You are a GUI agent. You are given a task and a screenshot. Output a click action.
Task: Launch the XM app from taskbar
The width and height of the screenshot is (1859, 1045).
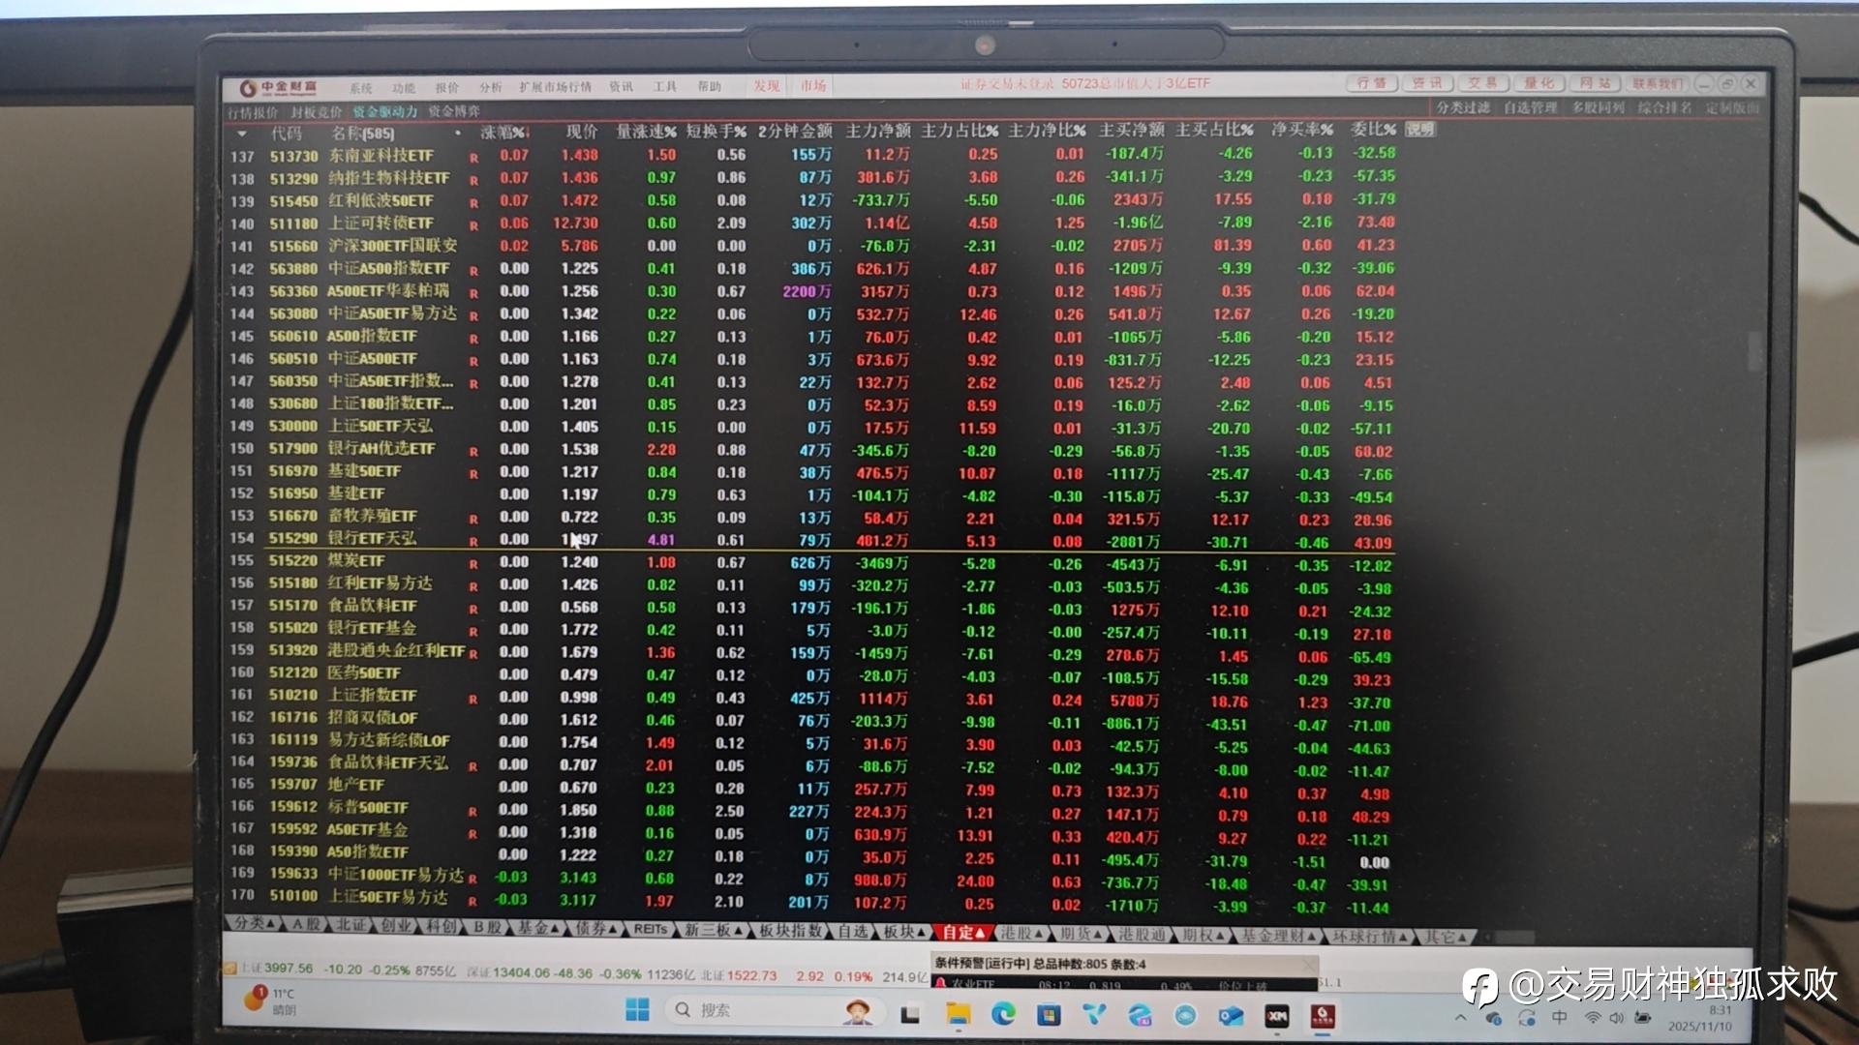(1277, 1015)
